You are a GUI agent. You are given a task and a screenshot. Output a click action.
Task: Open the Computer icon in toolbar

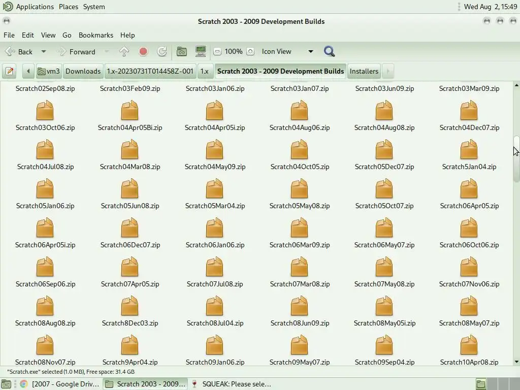[201, 51]
